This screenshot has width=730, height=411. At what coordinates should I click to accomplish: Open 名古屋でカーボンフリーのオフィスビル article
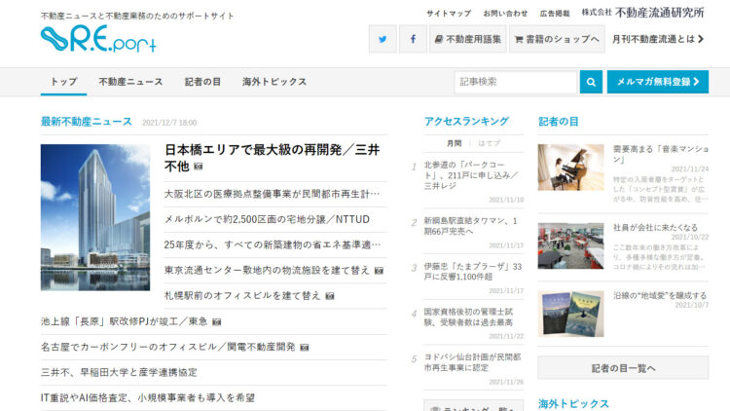(x=168, y=347)
